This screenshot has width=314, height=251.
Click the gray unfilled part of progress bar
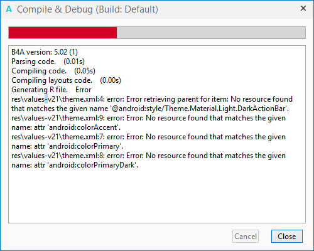click(211, 33)
